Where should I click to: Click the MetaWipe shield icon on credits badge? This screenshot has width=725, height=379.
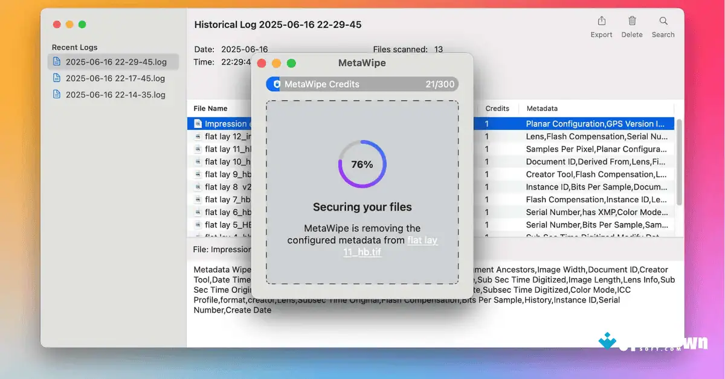pos(276,84)
